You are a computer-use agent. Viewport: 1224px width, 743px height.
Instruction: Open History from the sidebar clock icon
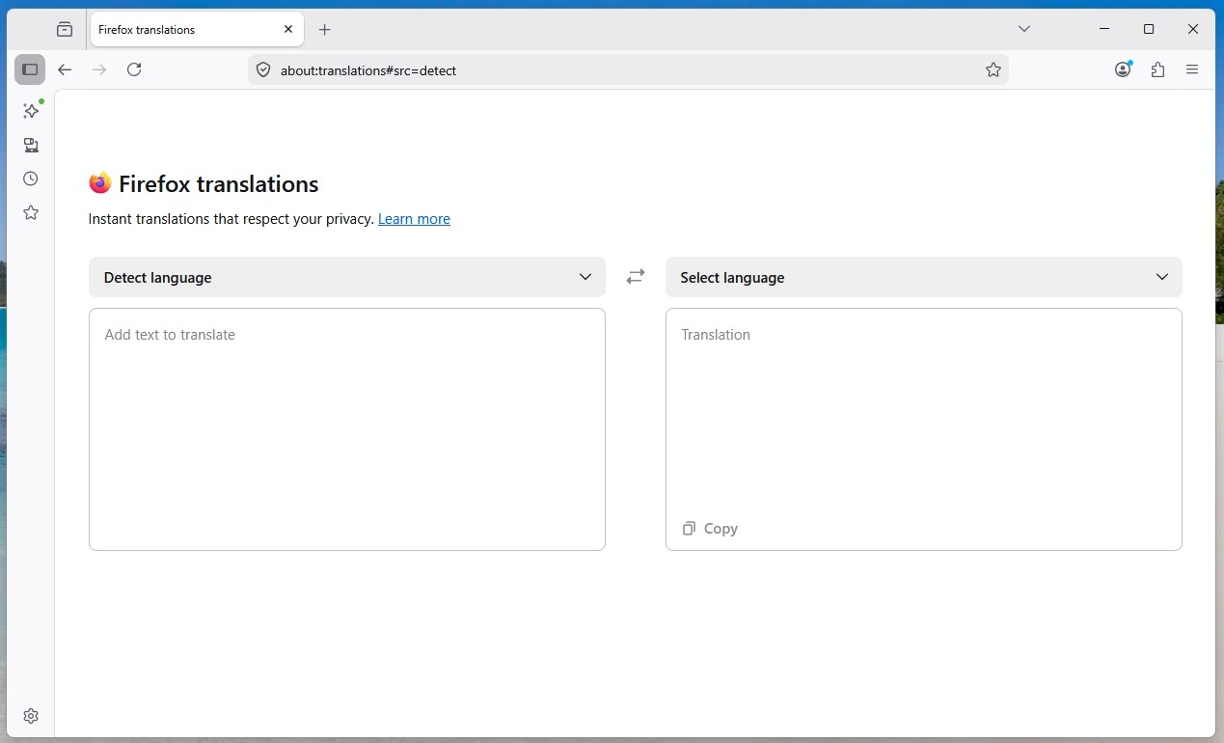point(31,179)
